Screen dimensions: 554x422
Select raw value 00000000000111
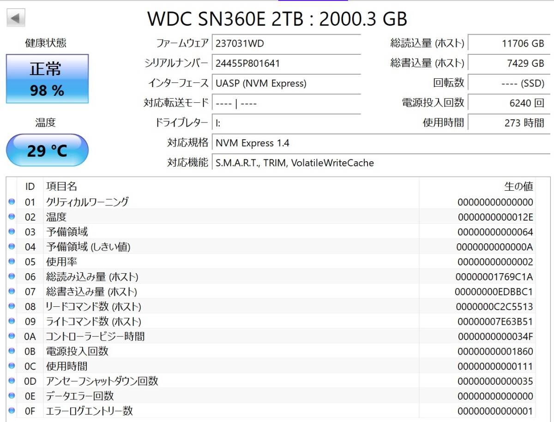pyautogui.click(x=495, y=367)
